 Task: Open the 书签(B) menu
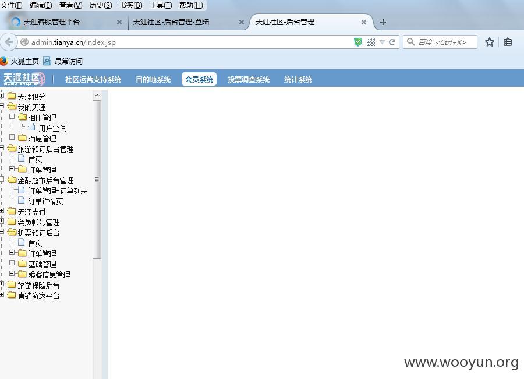point(130,5)
